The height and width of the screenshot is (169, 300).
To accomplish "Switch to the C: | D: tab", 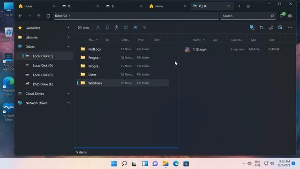I will [212, 6].
